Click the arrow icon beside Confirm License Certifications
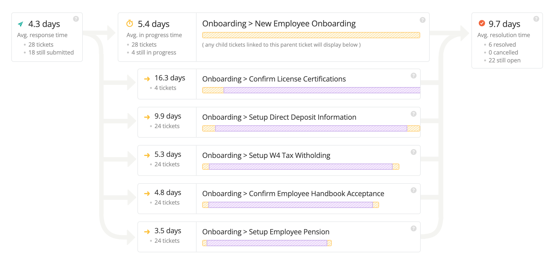This screenshot has width=550, height=263. [147, 79]
